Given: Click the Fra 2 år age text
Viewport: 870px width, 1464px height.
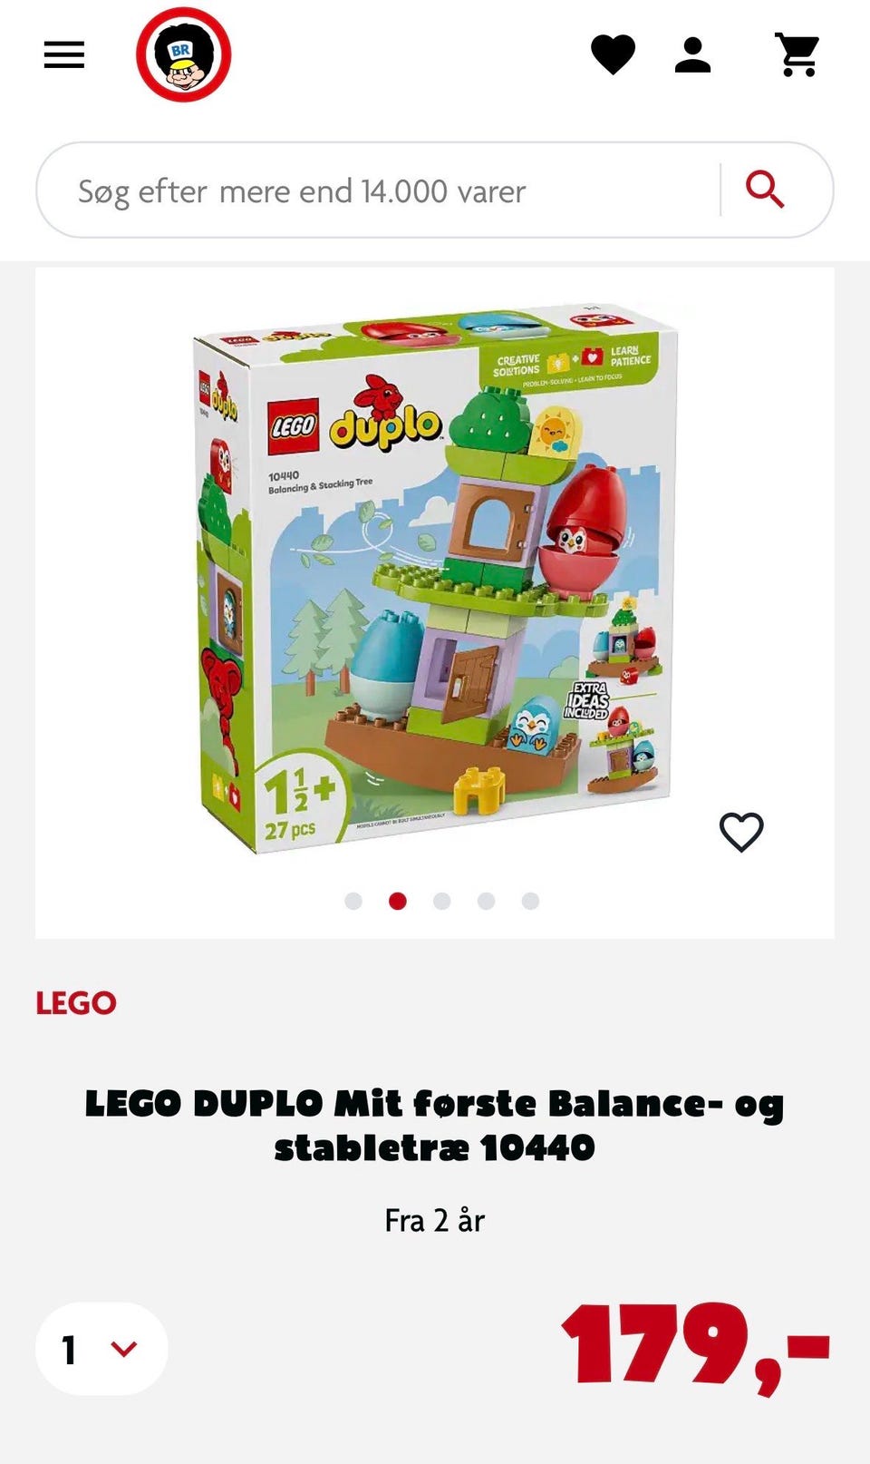Looking at the screenshot, I should tap(435, 1221).
